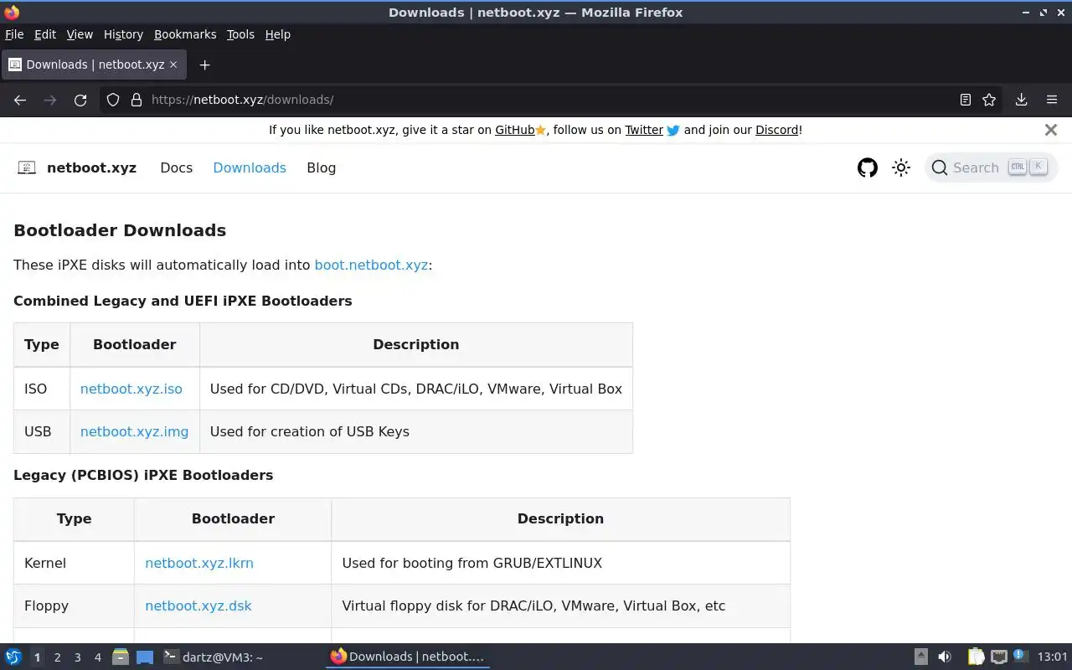The height and width of the screenshot is (670, 1072).
Task: Open the Blog navigation link
Action: pyautogui.click(x=321, y=167)
